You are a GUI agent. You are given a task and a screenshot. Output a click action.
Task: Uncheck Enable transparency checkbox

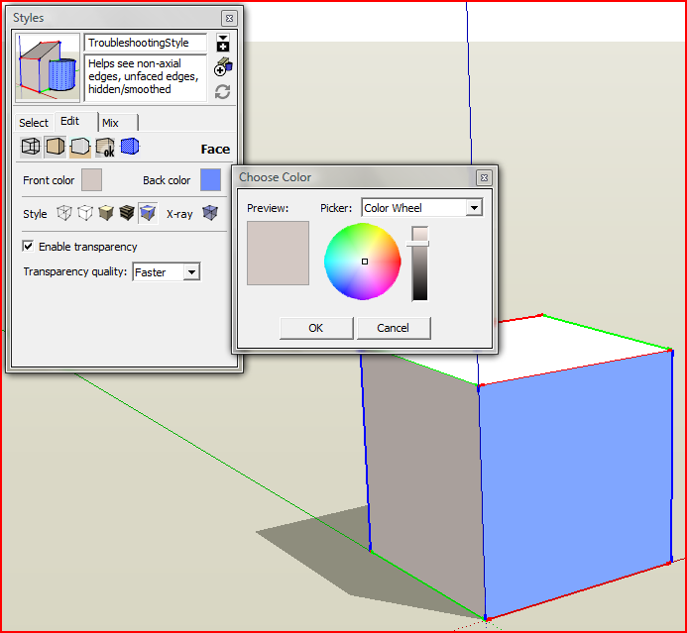click(28, 247)
